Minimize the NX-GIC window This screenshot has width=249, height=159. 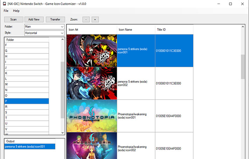coord(219,4)
